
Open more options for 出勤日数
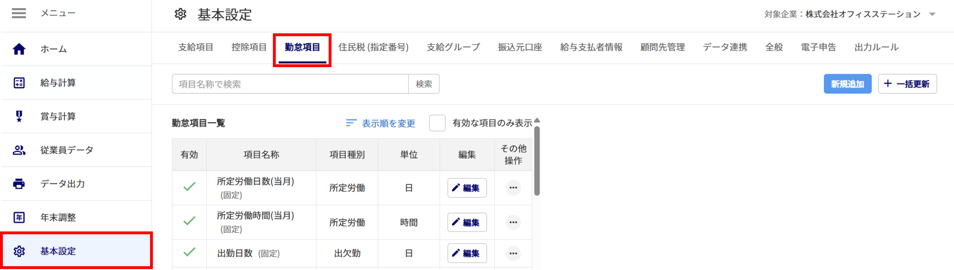click(513, 253)
